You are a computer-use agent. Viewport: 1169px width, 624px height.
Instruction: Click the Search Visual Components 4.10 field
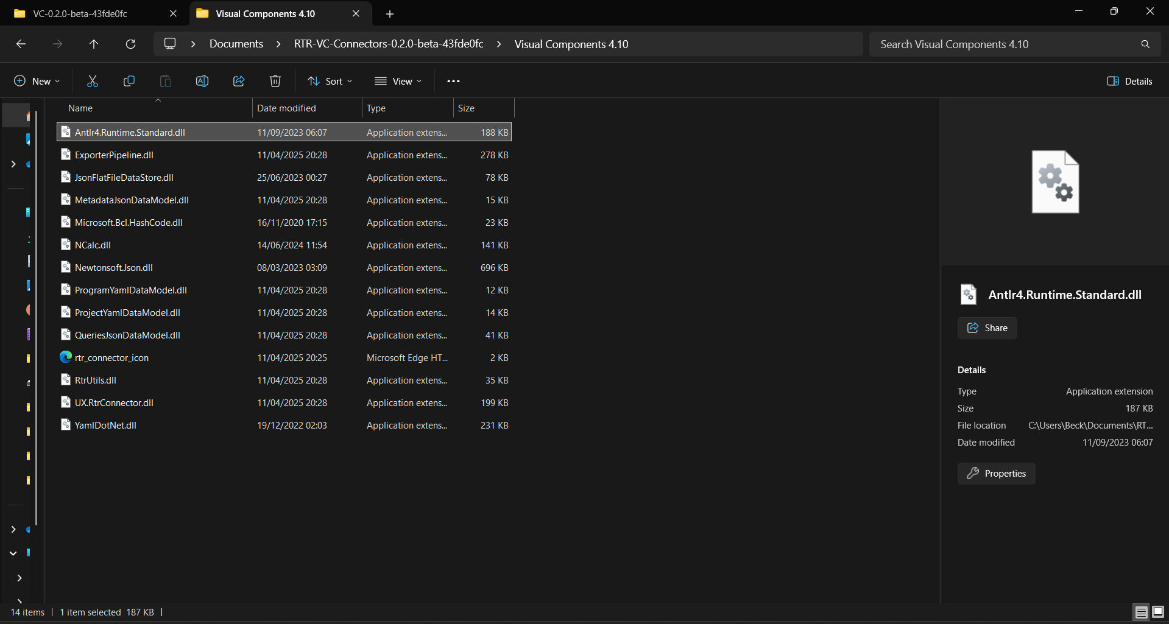pos(1005,44)
